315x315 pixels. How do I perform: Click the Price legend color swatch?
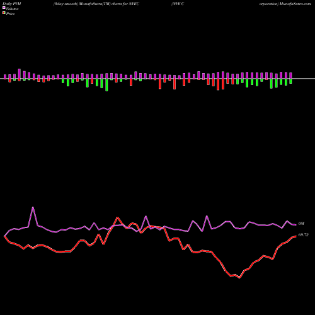point(4,13)
